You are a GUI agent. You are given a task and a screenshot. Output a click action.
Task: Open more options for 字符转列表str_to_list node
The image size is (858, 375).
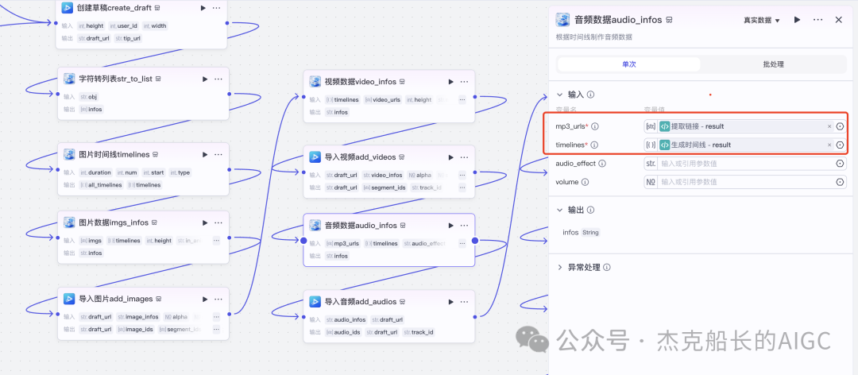point(218,79)
